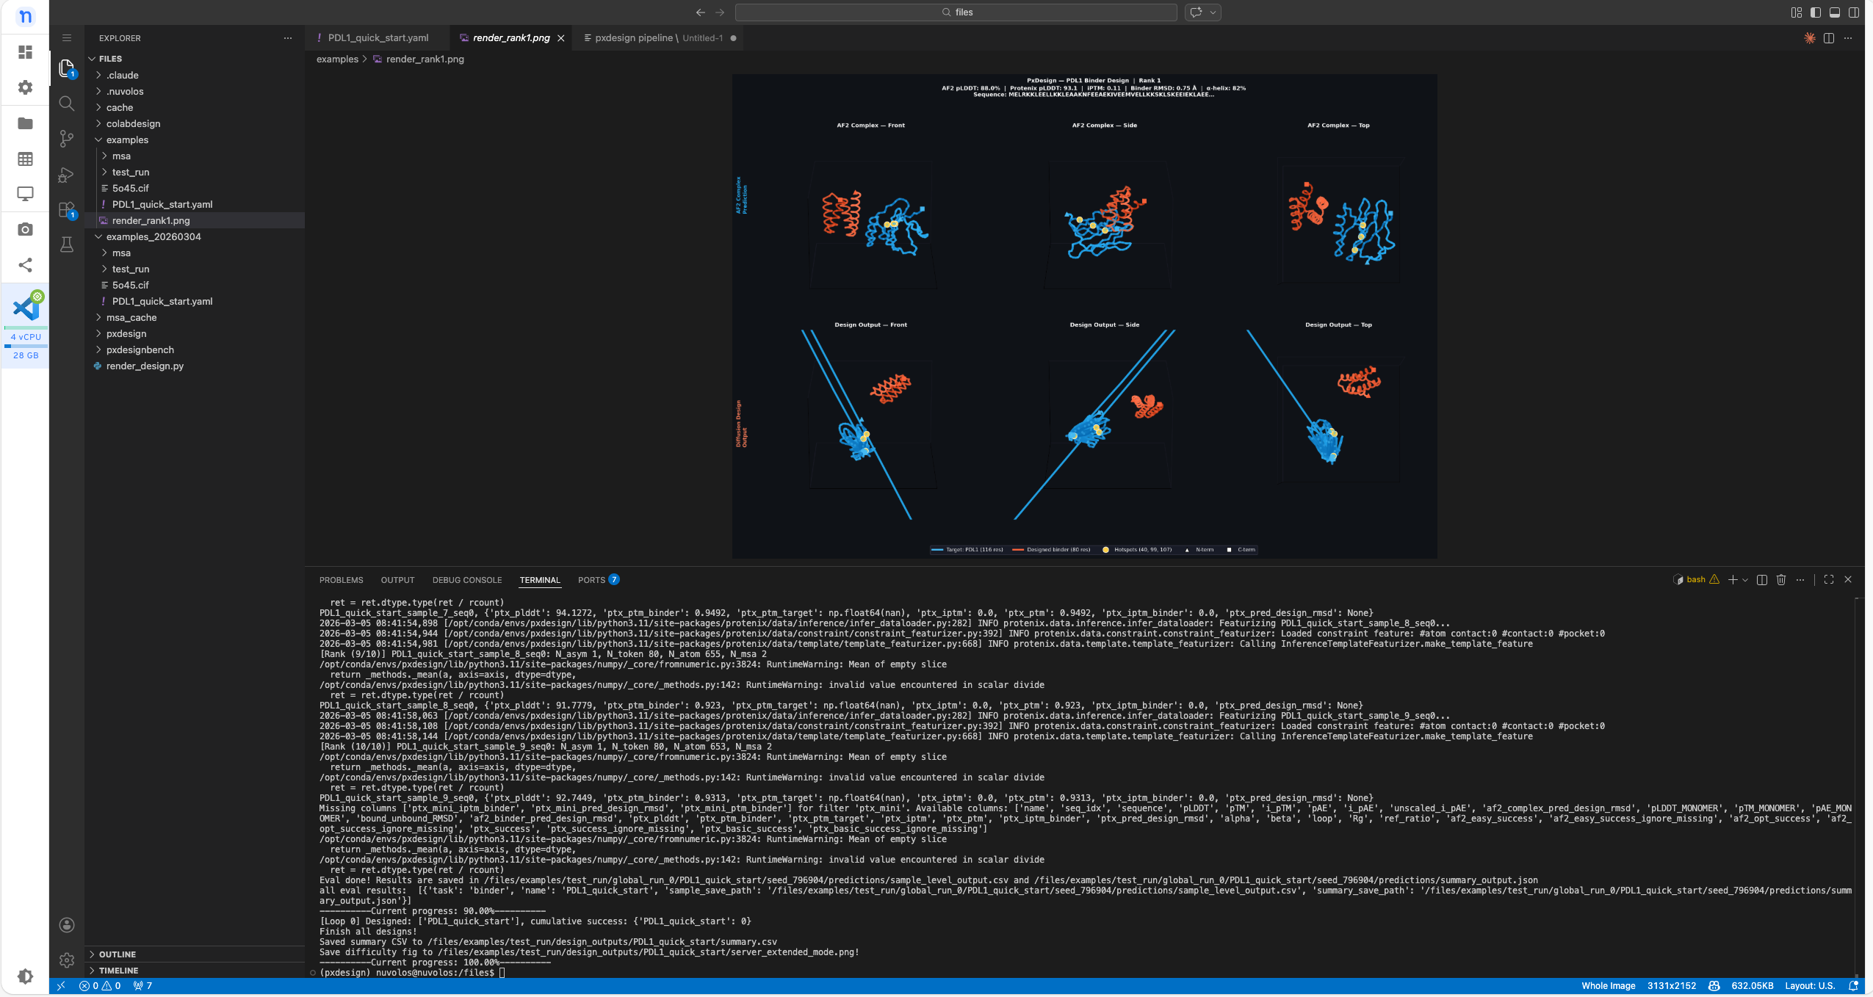Open render_design.py in the explorer
1873x997 pixels.
[145, 366]
